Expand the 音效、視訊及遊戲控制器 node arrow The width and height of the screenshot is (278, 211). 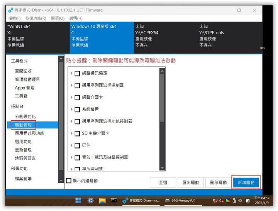[x=71, y=157]
